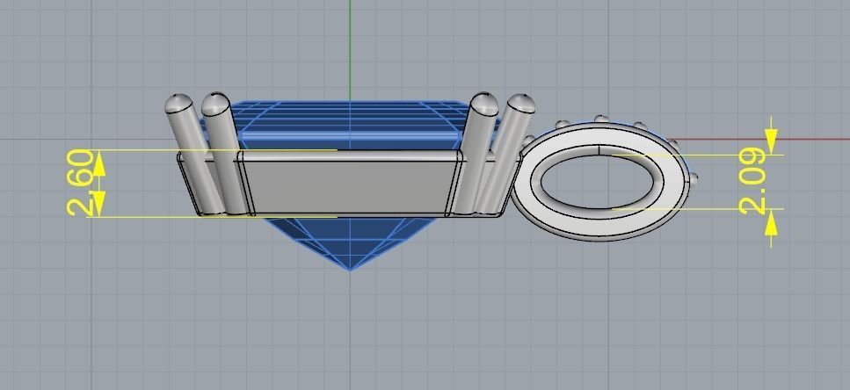This screenshot has width=850, height=390.
Task: Pick the leftmost prong's rounded tip
Action: click(x=178, y=103)
